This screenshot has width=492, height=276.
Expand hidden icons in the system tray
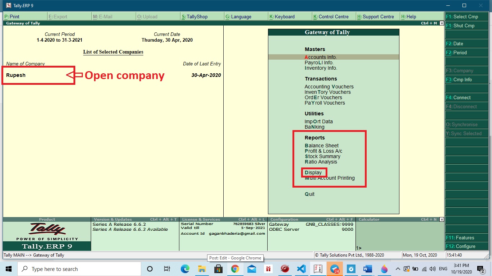(398, 269)
